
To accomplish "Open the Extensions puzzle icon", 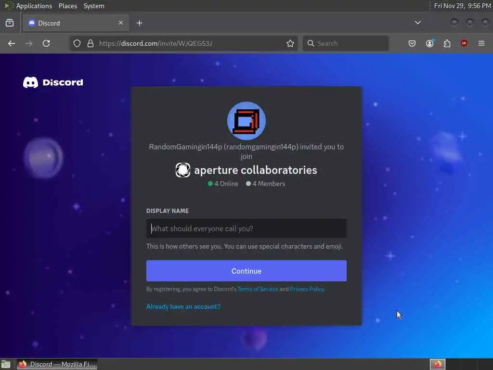I will point(447,43).
